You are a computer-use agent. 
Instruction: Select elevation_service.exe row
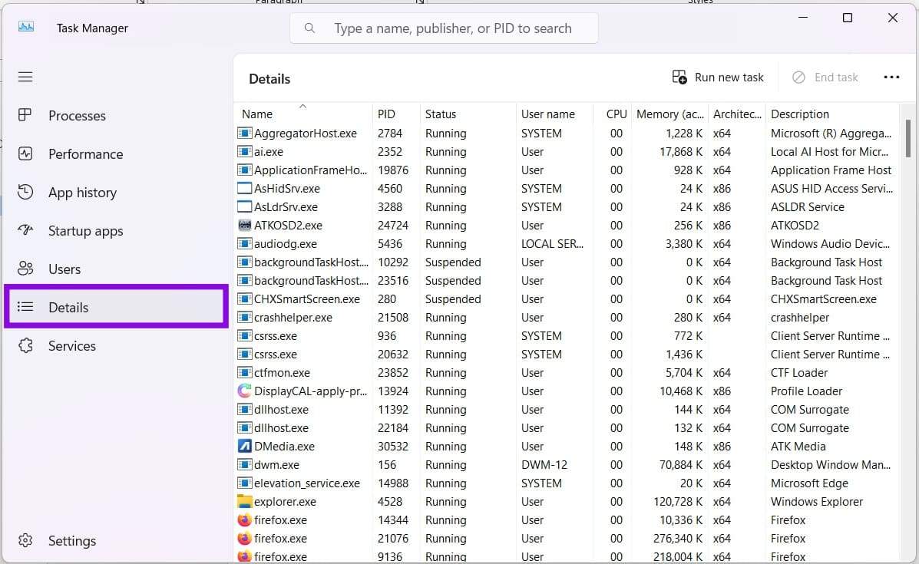coord(567,483)
